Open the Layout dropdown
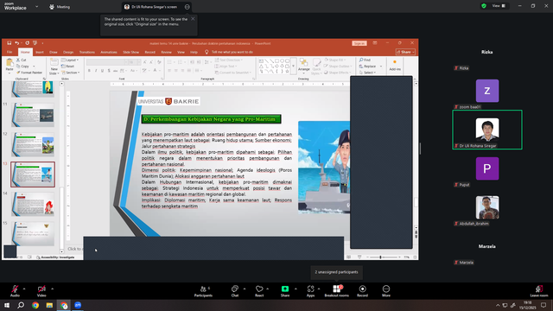The height and width of the screenshot is (311, 553). 70,60
